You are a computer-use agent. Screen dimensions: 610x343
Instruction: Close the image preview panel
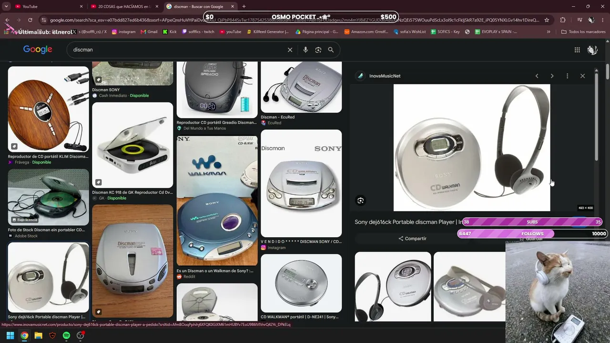pyautogui.click(x=582, y=76)
